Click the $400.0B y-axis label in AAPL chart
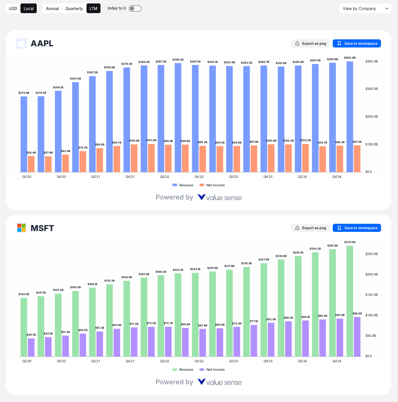The width and height of the screenshot is (398, 402). (371, 61)
